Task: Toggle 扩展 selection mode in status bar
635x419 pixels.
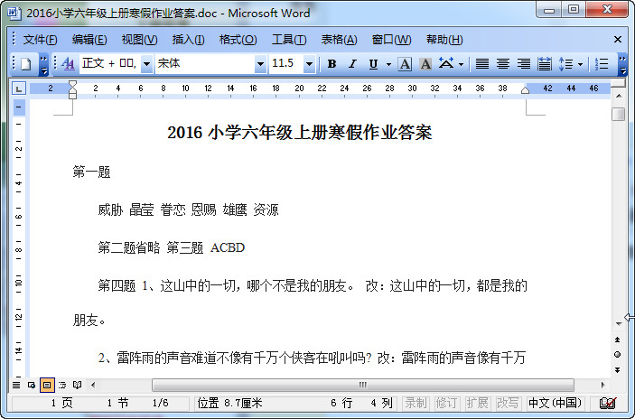Action: [478, 404]
